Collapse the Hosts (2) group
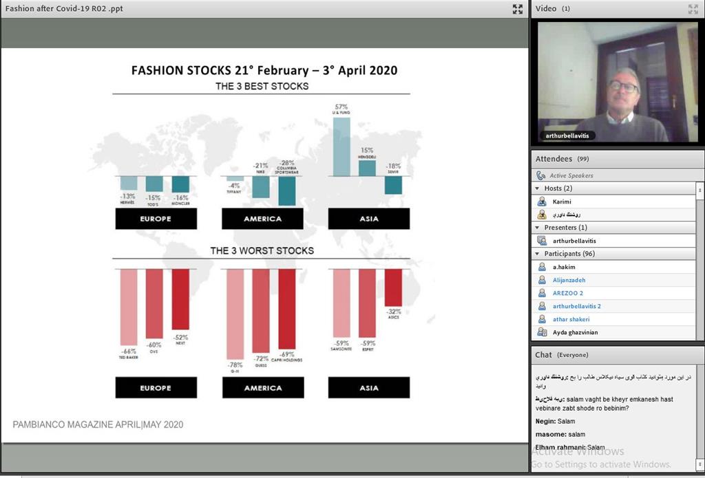 coord(537,188)
